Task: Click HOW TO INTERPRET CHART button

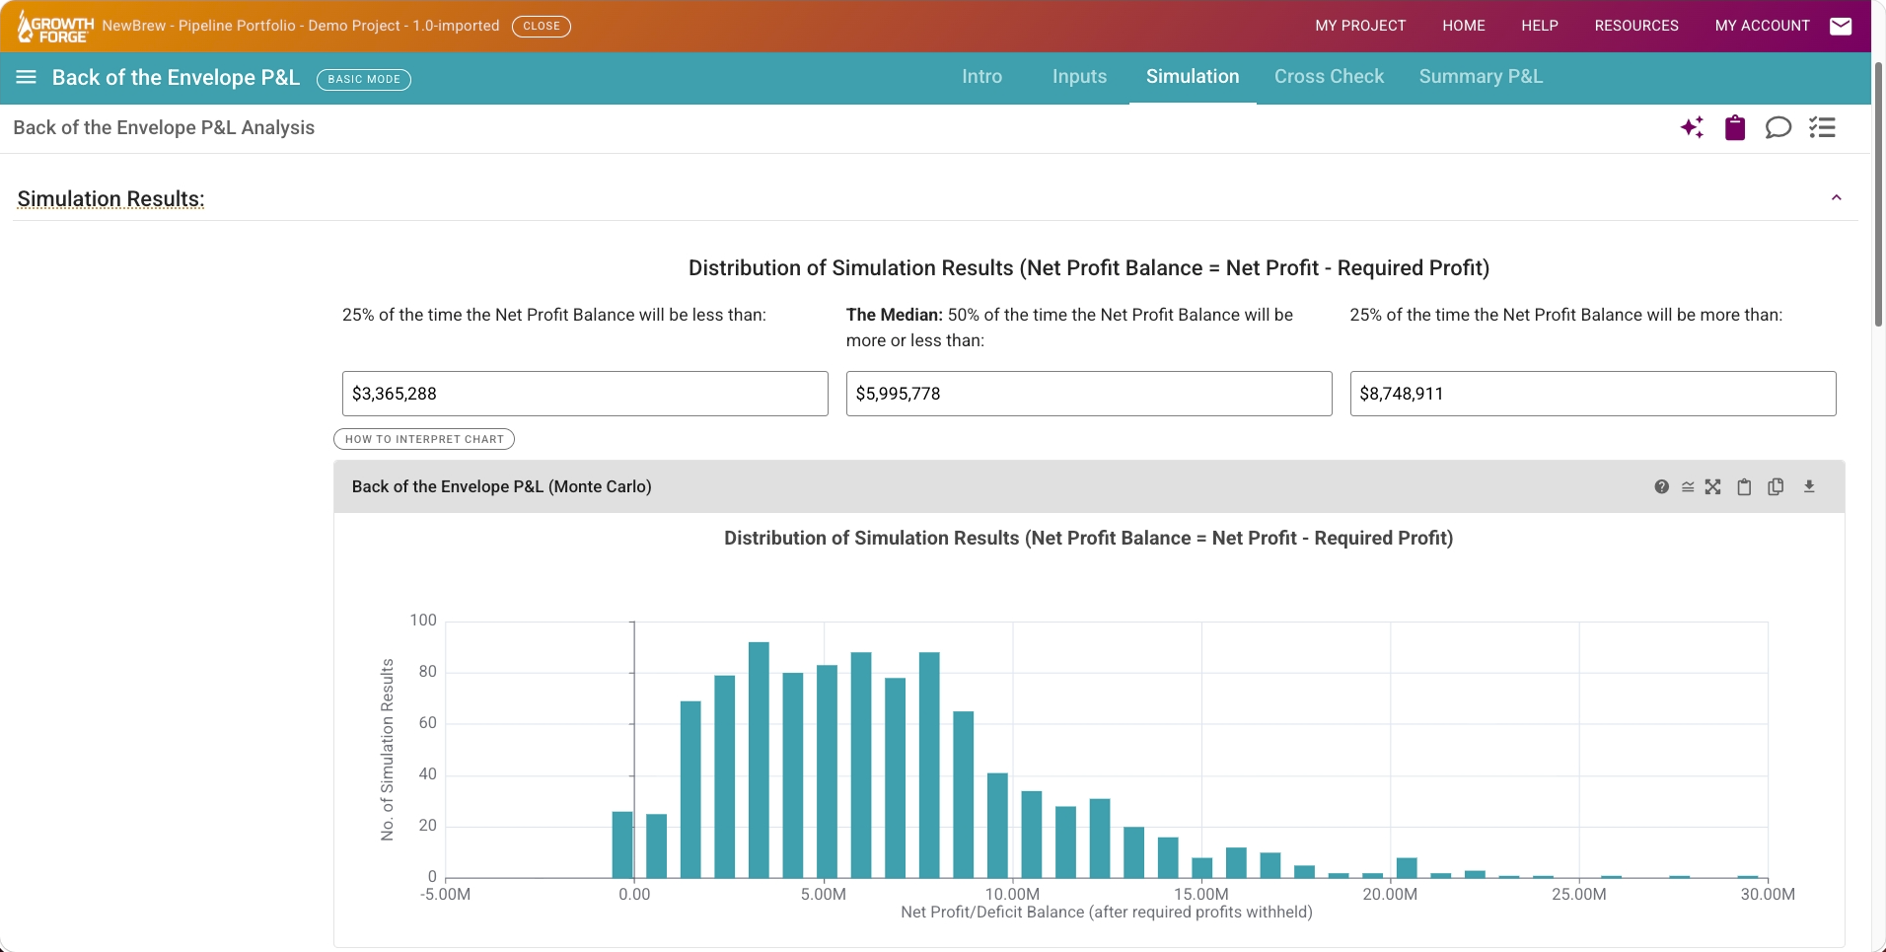Action: tap(424, 439)
